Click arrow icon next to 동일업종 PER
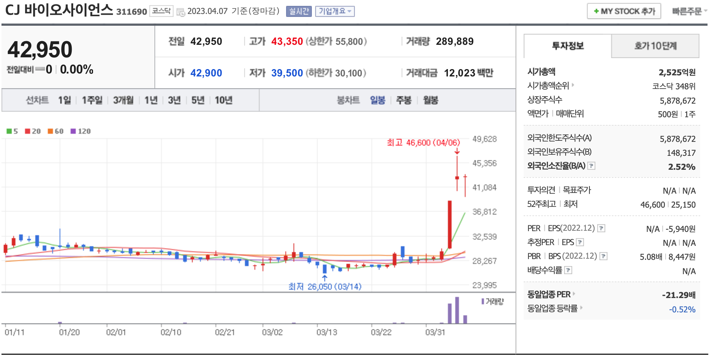Screen dimensions: 709x355 pos(574,294)
